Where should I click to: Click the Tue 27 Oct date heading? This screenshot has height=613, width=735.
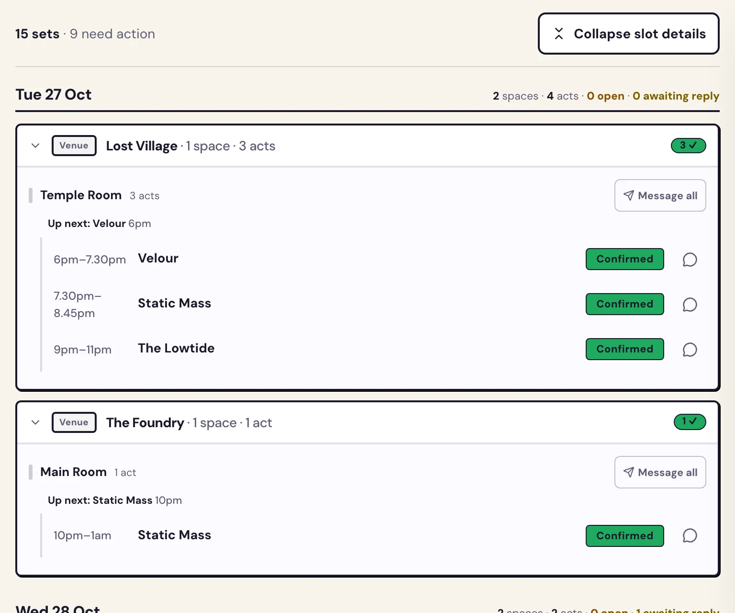[x=53, y=94]
